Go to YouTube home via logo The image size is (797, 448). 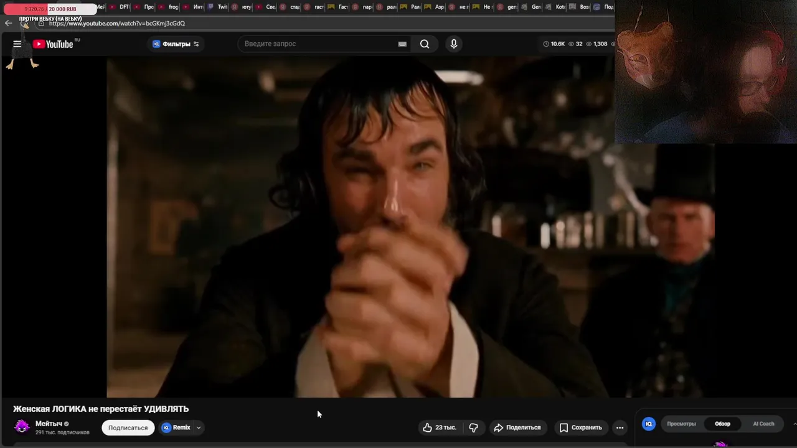pyautogui.click(x=53, y=44)
